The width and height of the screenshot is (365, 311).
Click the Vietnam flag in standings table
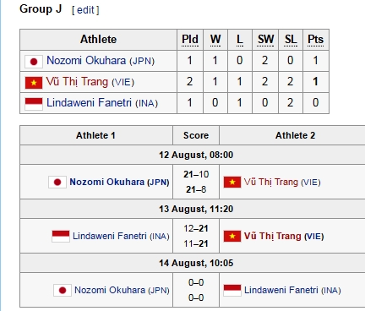pos(34,83)
